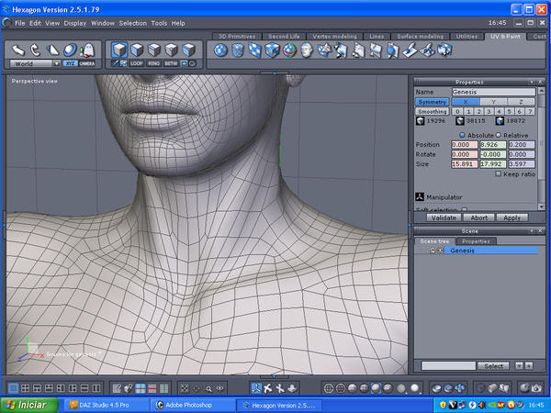Click the LOOP selection button

coord(137,63)
